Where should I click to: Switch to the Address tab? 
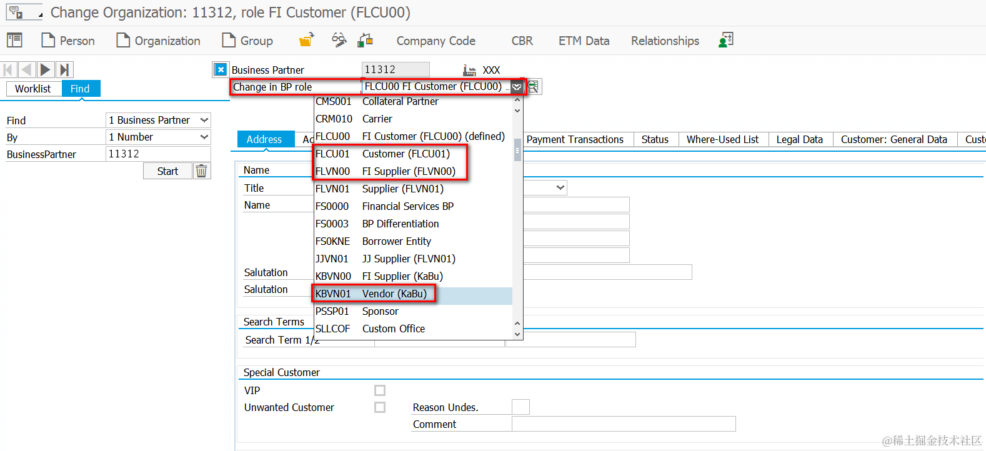[x=264, y=139]
